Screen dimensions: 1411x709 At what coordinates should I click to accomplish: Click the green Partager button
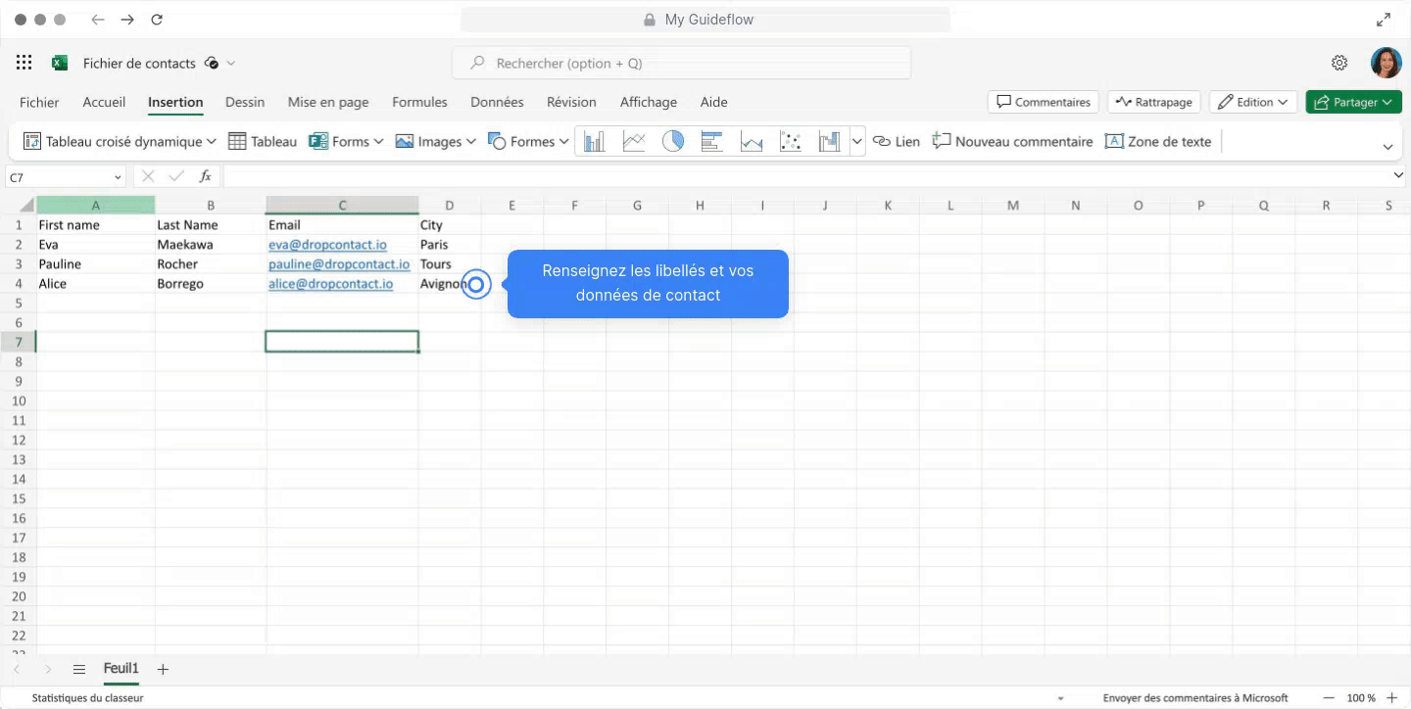point(1354,102)
